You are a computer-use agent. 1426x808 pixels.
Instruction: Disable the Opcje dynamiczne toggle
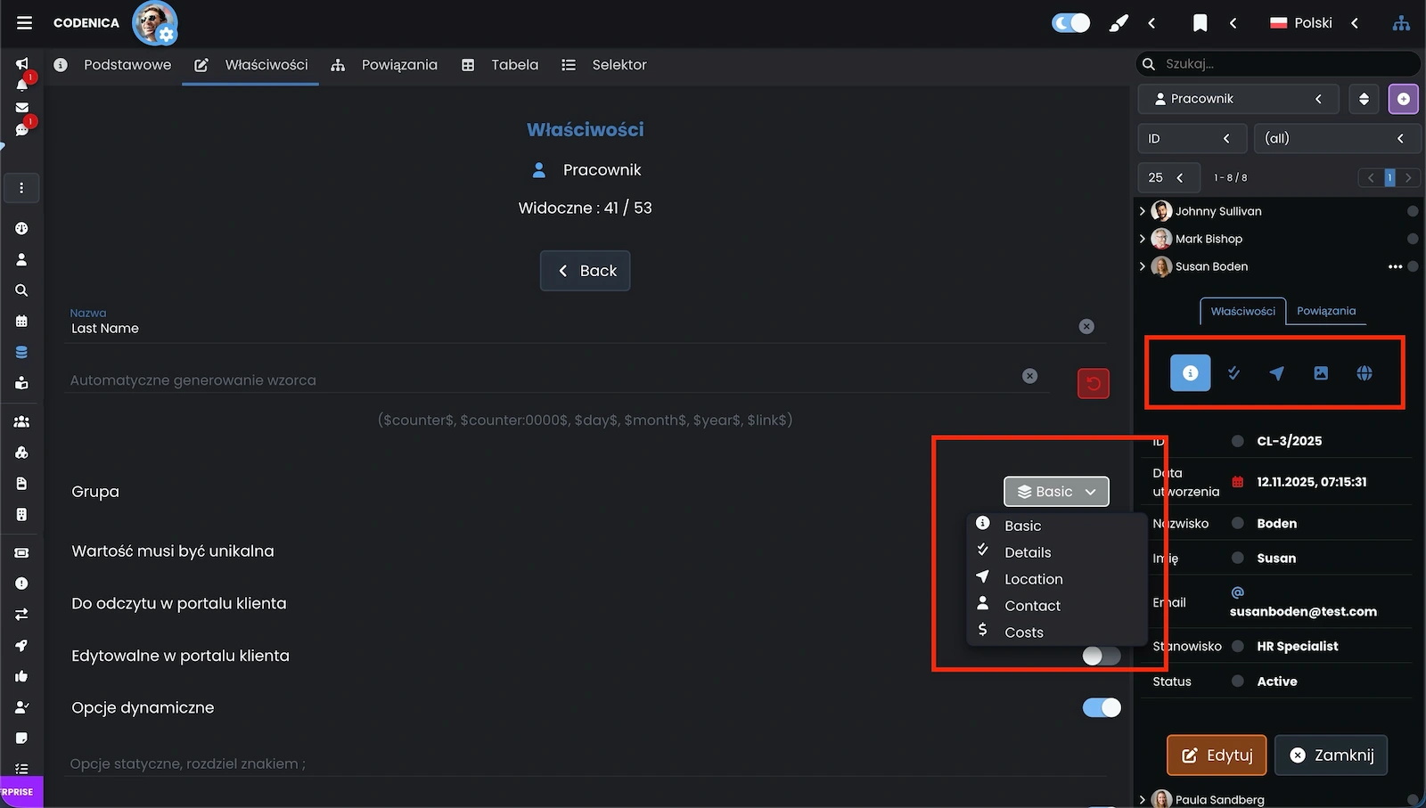(1101, 707)
